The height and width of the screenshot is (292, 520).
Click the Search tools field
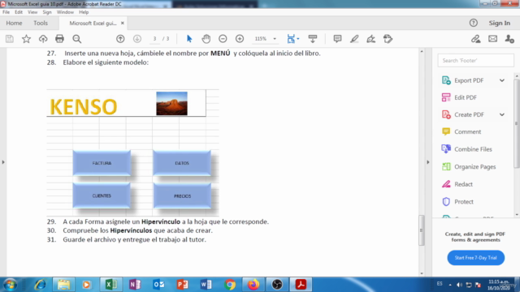476,61
